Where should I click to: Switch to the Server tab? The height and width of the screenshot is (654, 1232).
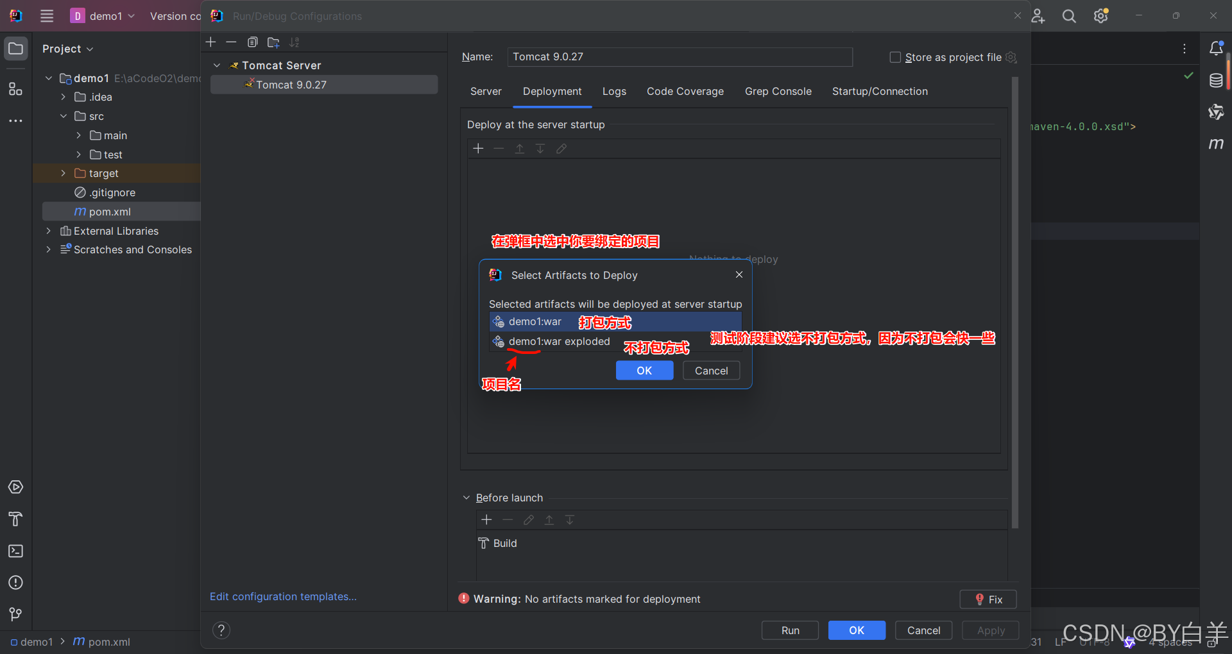486,91
